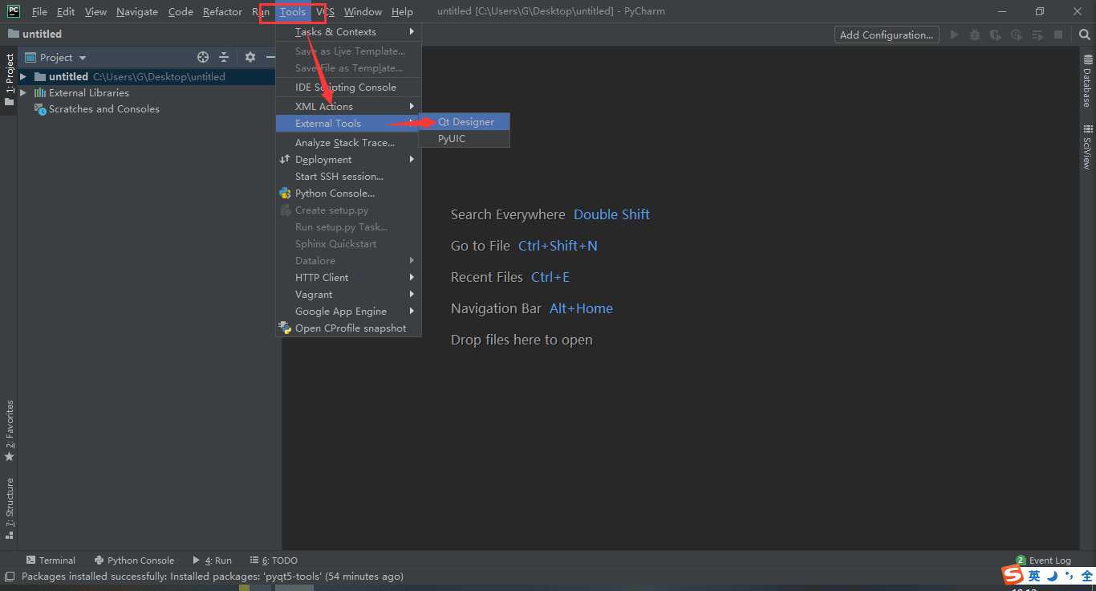Expand Google App Engine submenu
The width and height of the screenshot is (1096, 591).
(x=348, y=312)
